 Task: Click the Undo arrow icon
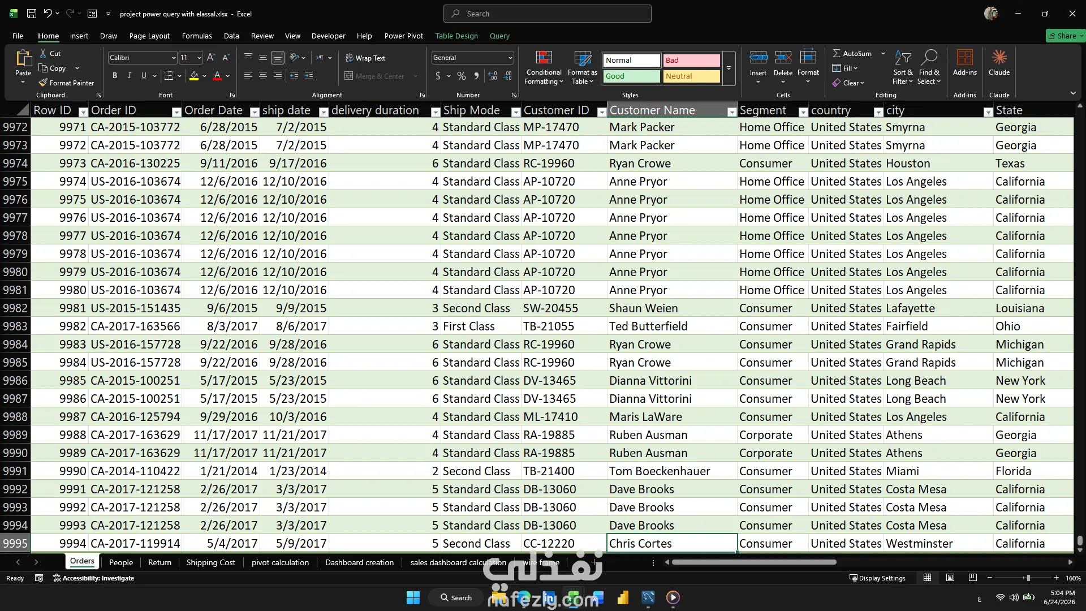click(x=48, y=14)
